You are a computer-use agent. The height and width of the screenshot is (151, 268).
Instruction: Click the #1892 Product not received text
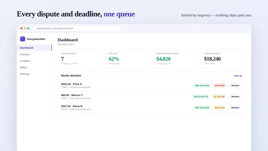(76, 87)
